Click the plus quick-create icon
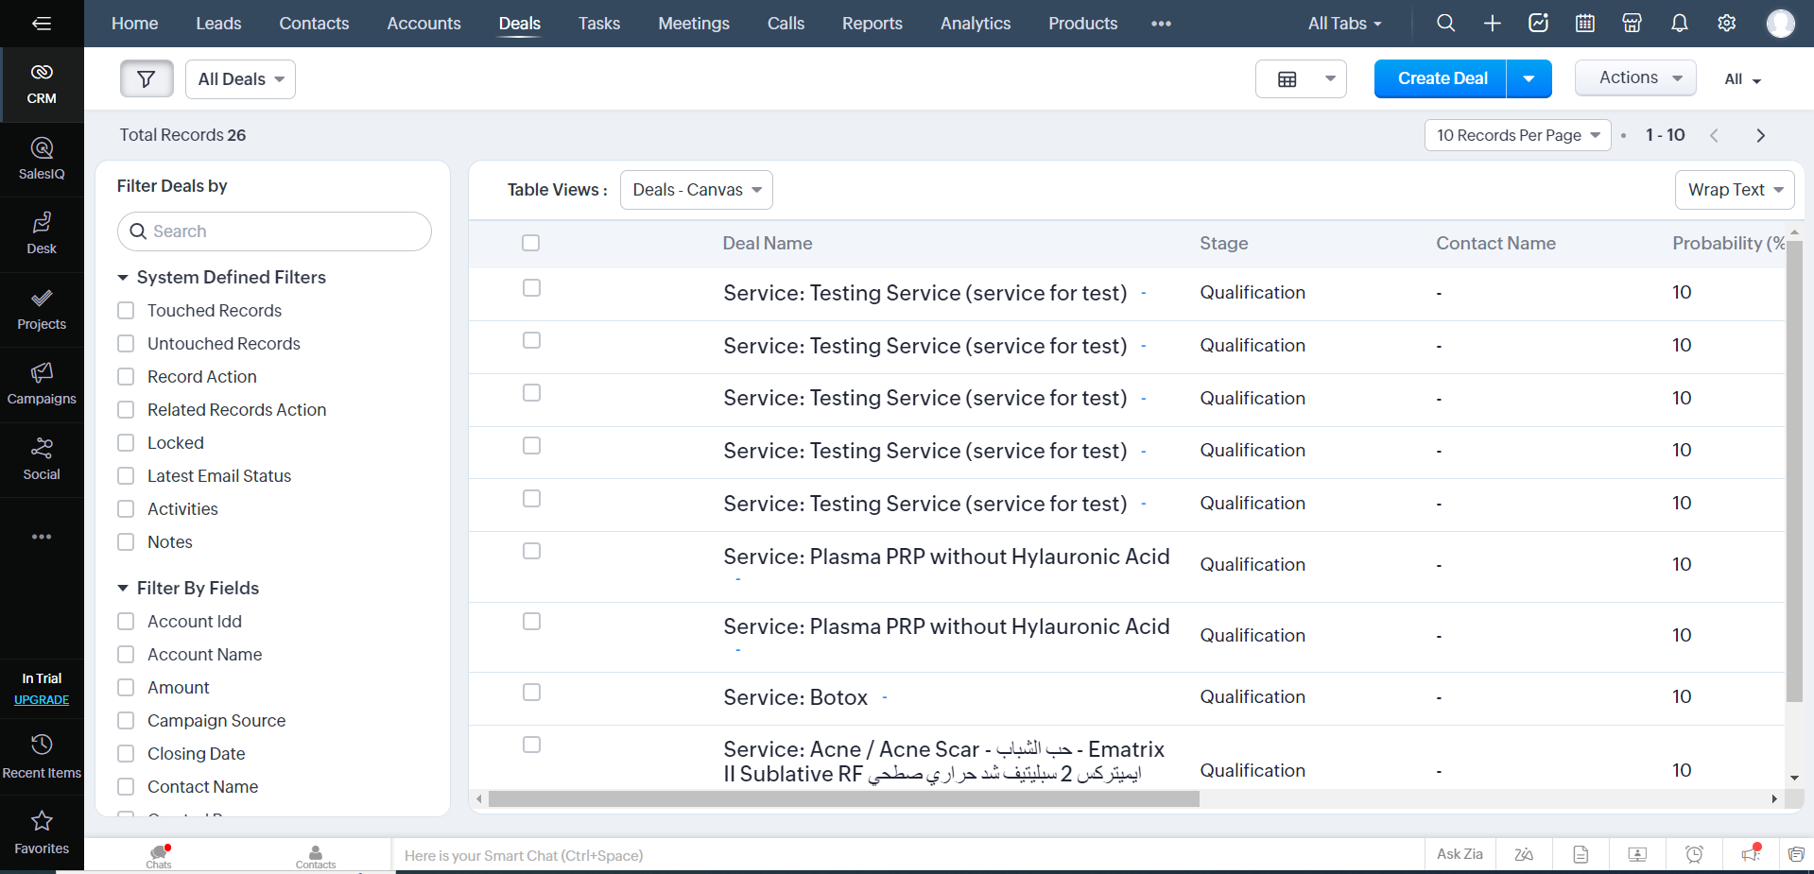Image resolution: width=1814 pixels, height=874 pixels. coord(1492,24)
